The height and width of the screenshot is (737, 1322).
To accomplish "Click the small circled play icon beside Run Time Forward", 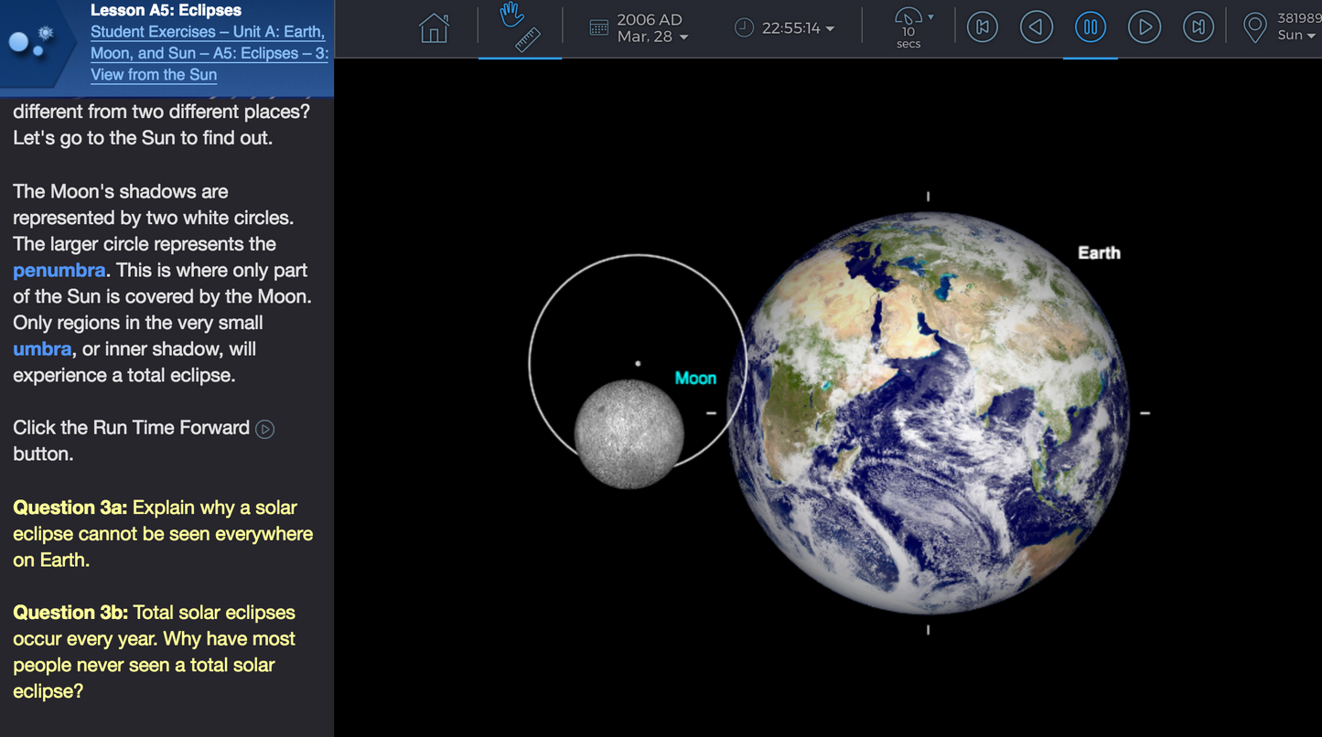I will tap(264, 428).
